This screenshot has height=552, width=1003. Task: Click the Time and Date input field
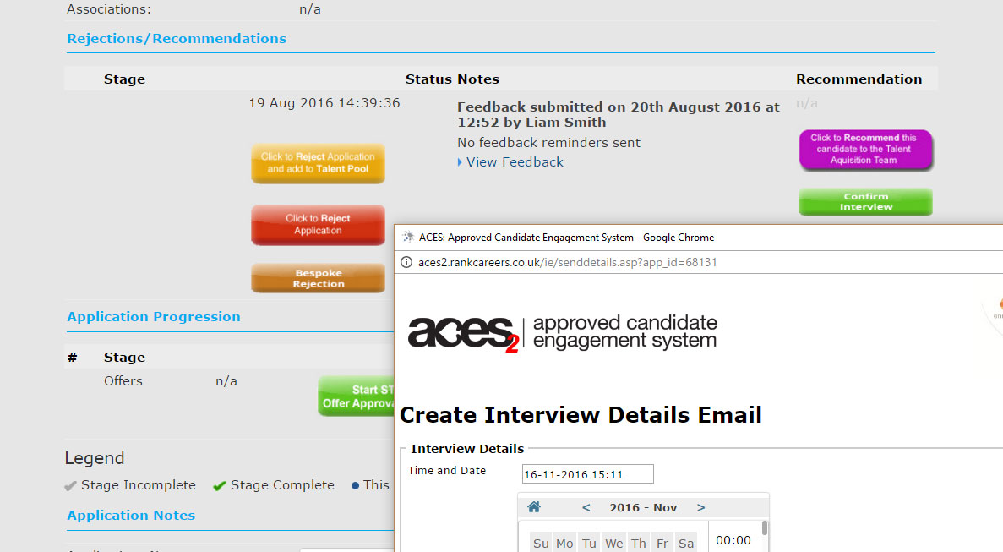587,474
